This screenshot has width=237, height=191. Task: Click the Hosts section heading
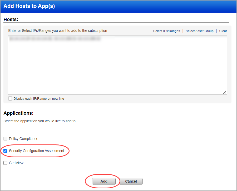coord(11,19)
